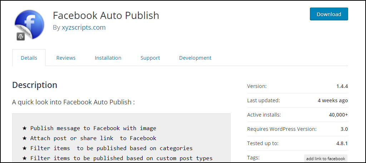Click the 'custom post types' feature line
The image size is (366, 163).
click(x=117, y=158)
